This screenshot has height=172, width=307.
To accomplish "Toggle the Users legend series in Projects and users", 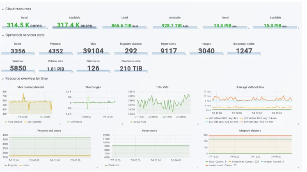I will (26, 165).
